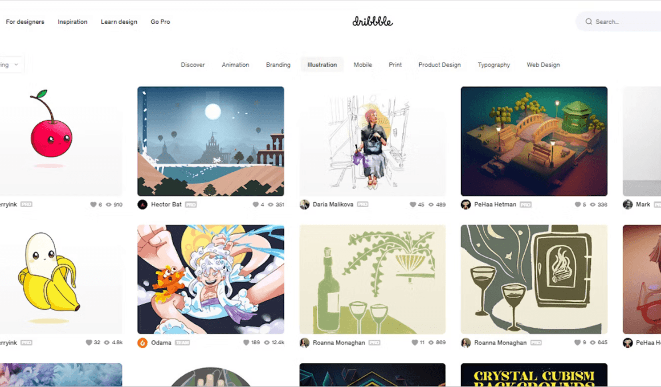661x387 pixels.
Task: Click PeHaa Hetman's avatar beside name
Action: point(466,205)
